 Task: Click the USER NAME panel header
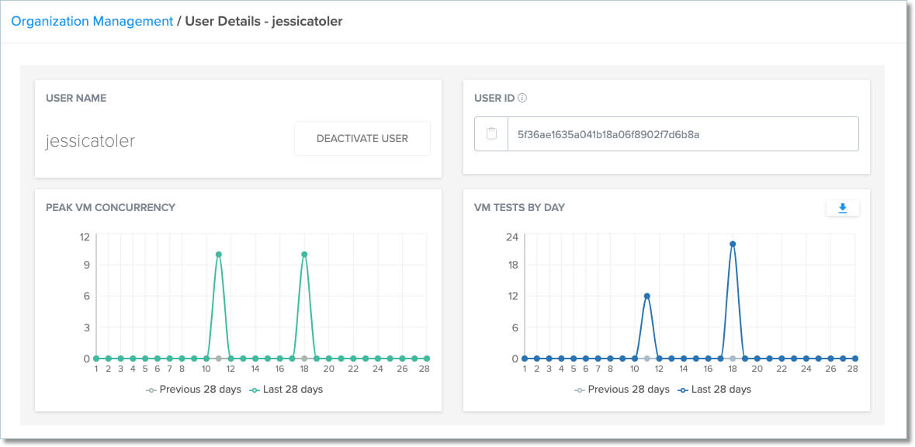pos(76,98)
